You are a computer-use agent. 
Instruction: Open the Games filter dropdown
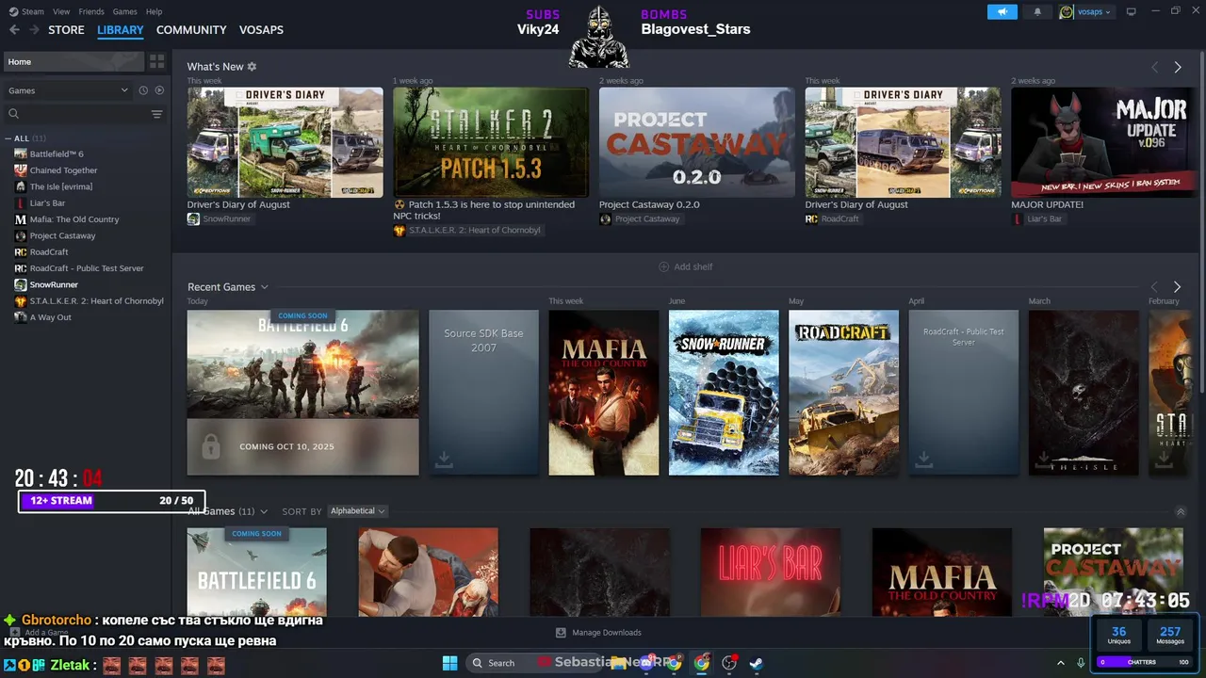coord(68,90)
